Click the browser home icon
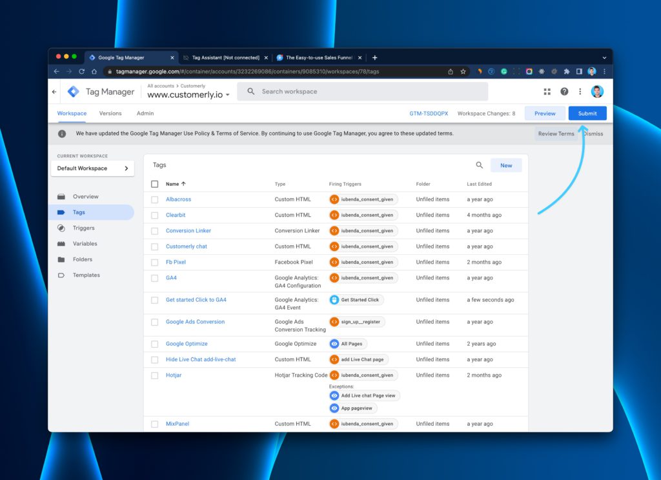This screenshot has width=661, height=480. (x=94, y=72)
